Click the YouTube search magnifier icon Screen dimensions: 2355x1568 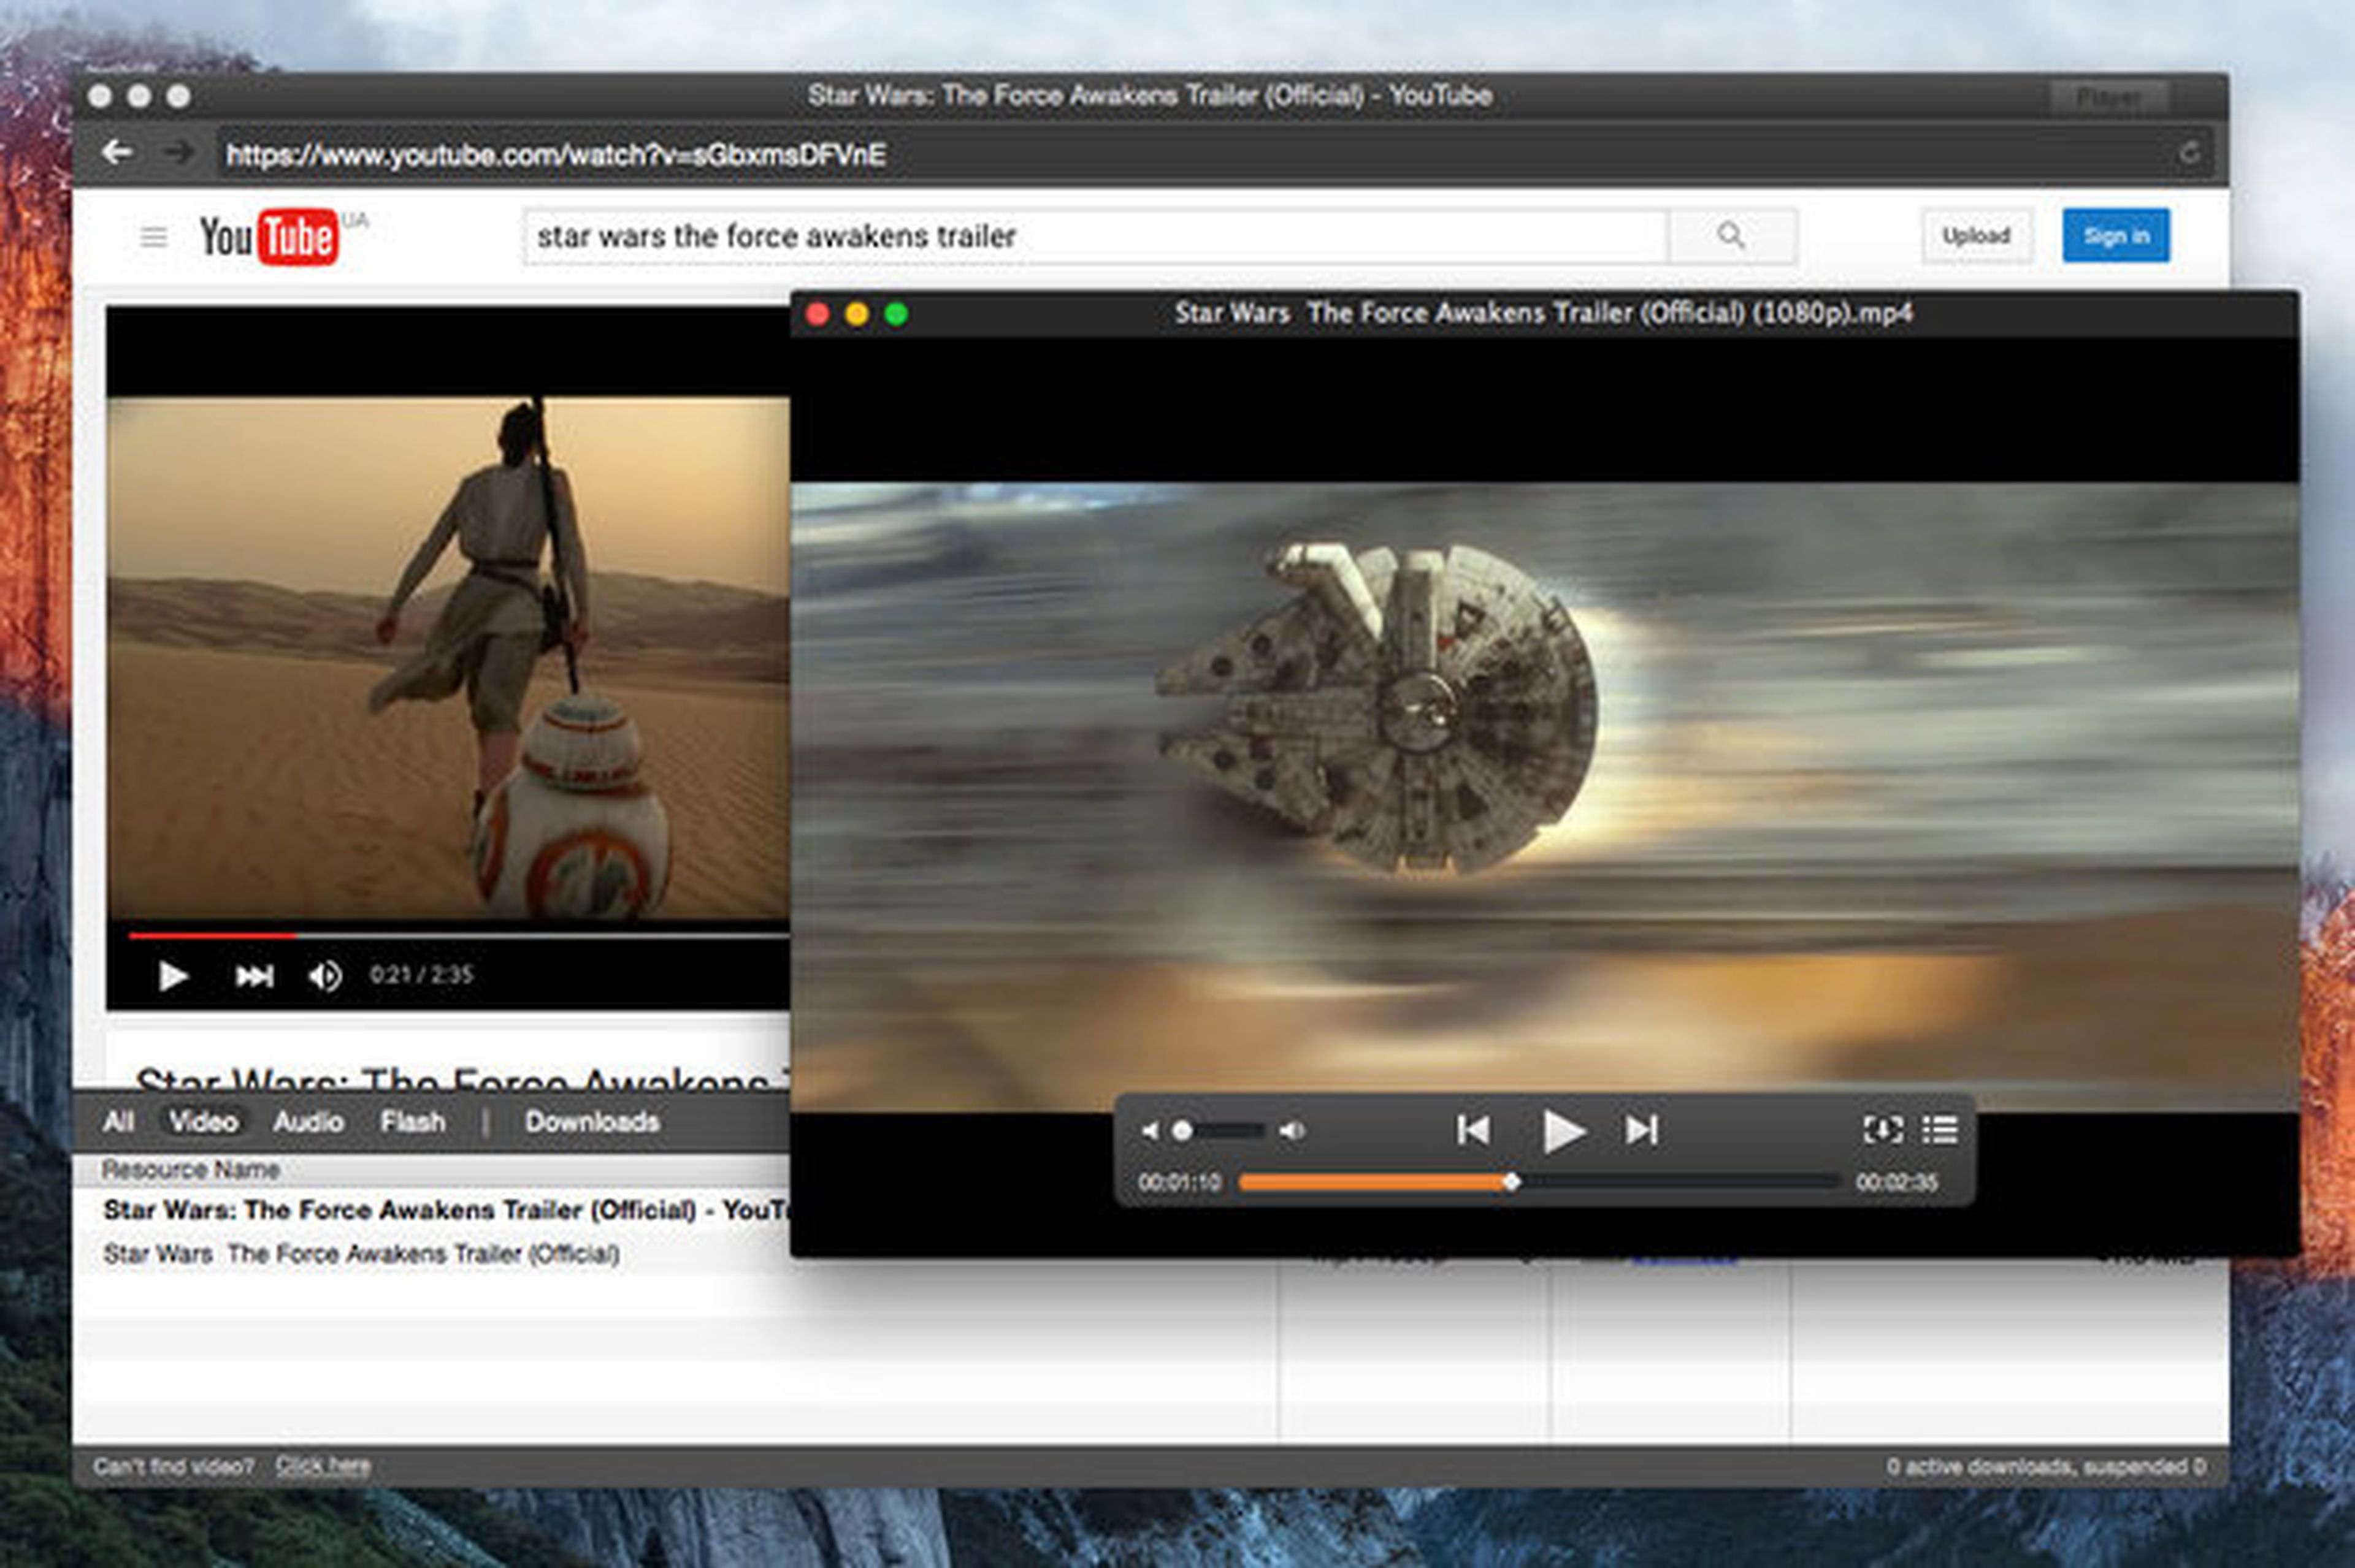click(1729, 236)
